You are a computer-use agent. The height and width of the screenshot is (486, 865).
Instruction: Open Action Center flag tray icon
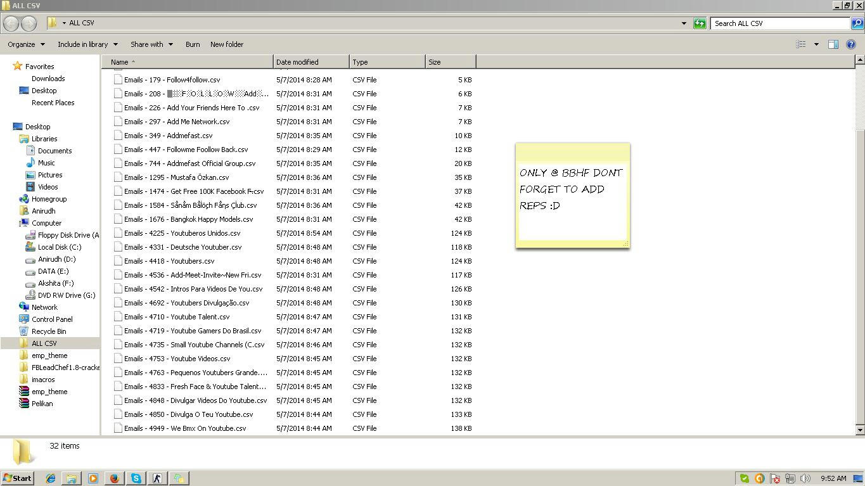pyautogui.click(x=775, y=478)
